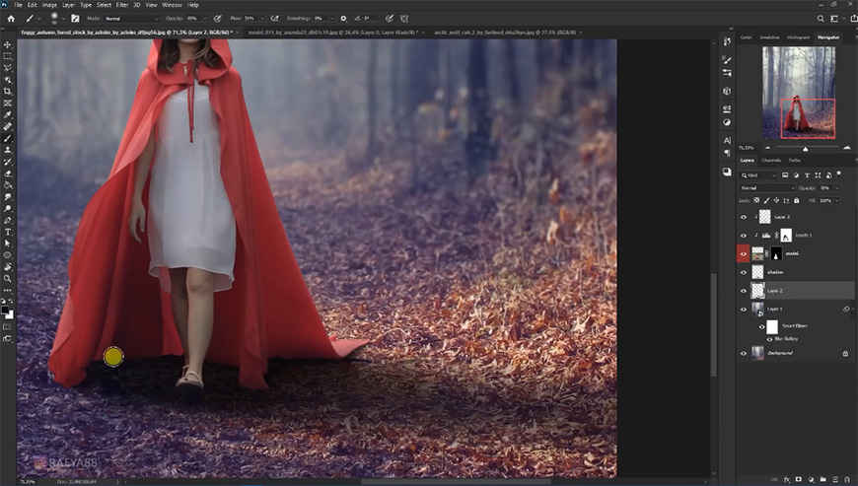Image resolution: width=858 pixels, height=486 pixels.
Task: Open the File menu
Action: [x=18, y=5]
